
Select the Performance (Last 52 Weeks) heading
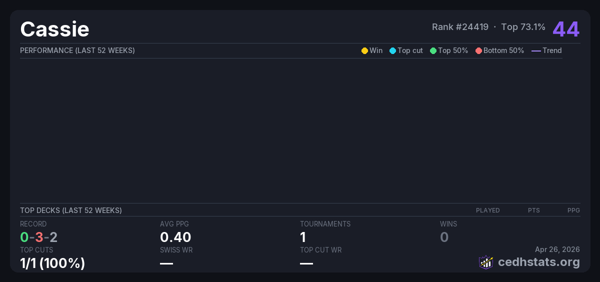pyautogui.click(x=77, y=50)
